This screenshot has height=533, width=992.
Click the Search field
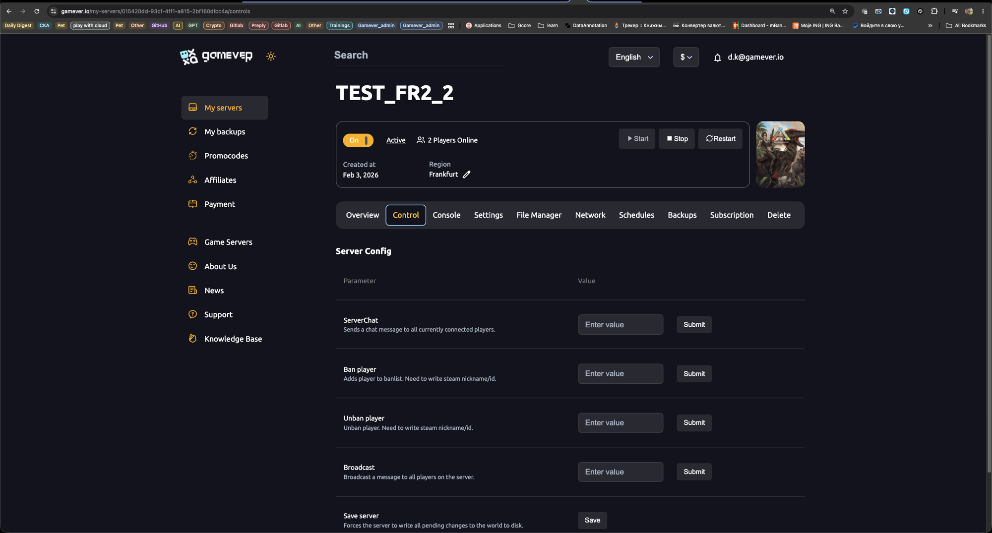click(x=419, y=55)
